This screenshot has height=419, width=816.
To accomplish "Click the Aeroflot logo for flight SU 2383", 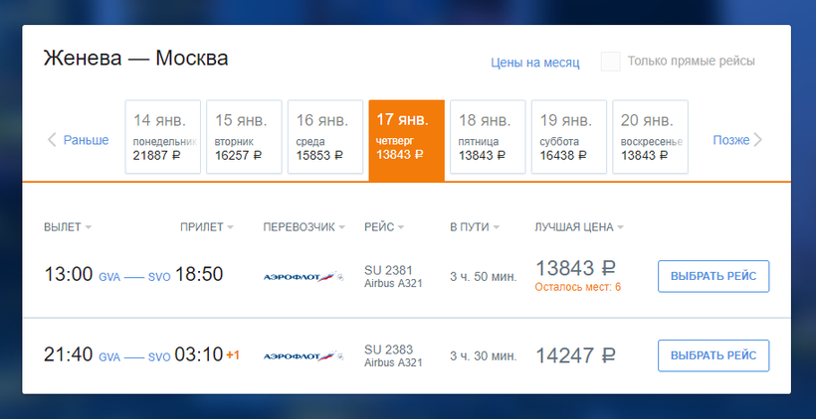I will click(303, 354).
